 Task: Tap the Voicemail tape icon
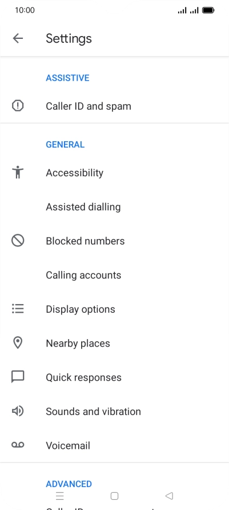pyautogui.click(x=18, y=445)
